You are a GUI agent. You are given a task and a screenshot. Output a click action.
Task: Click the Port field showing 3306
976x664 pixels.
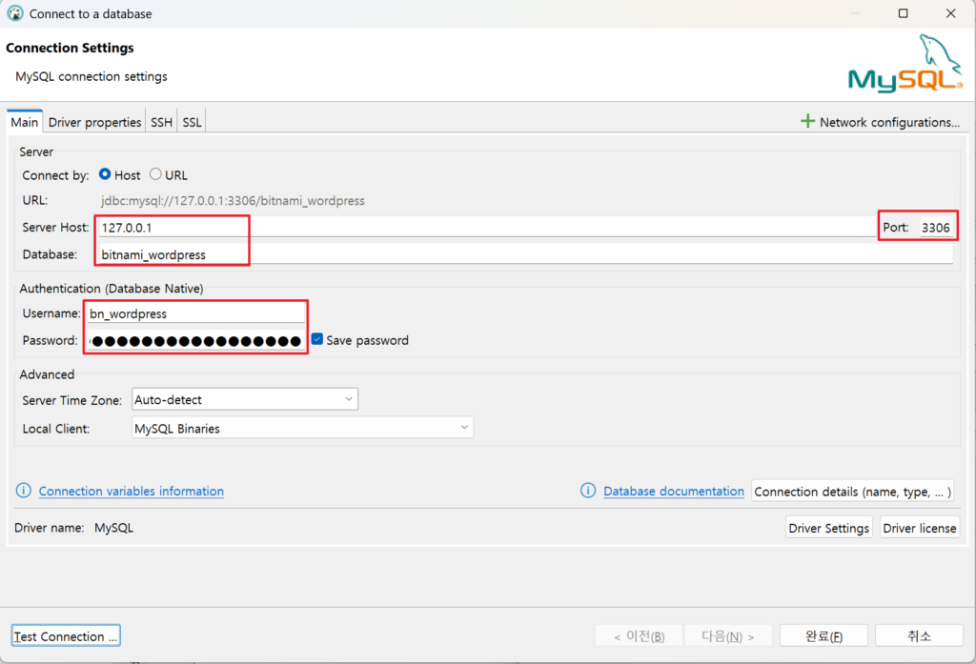(x=936, y=227)
